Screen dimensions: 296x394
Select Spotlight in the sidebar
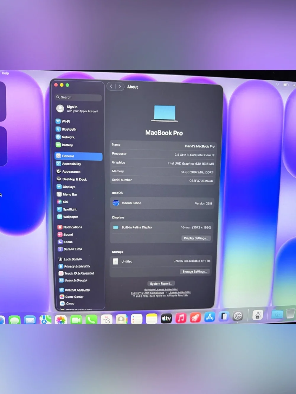coord(67,209)
